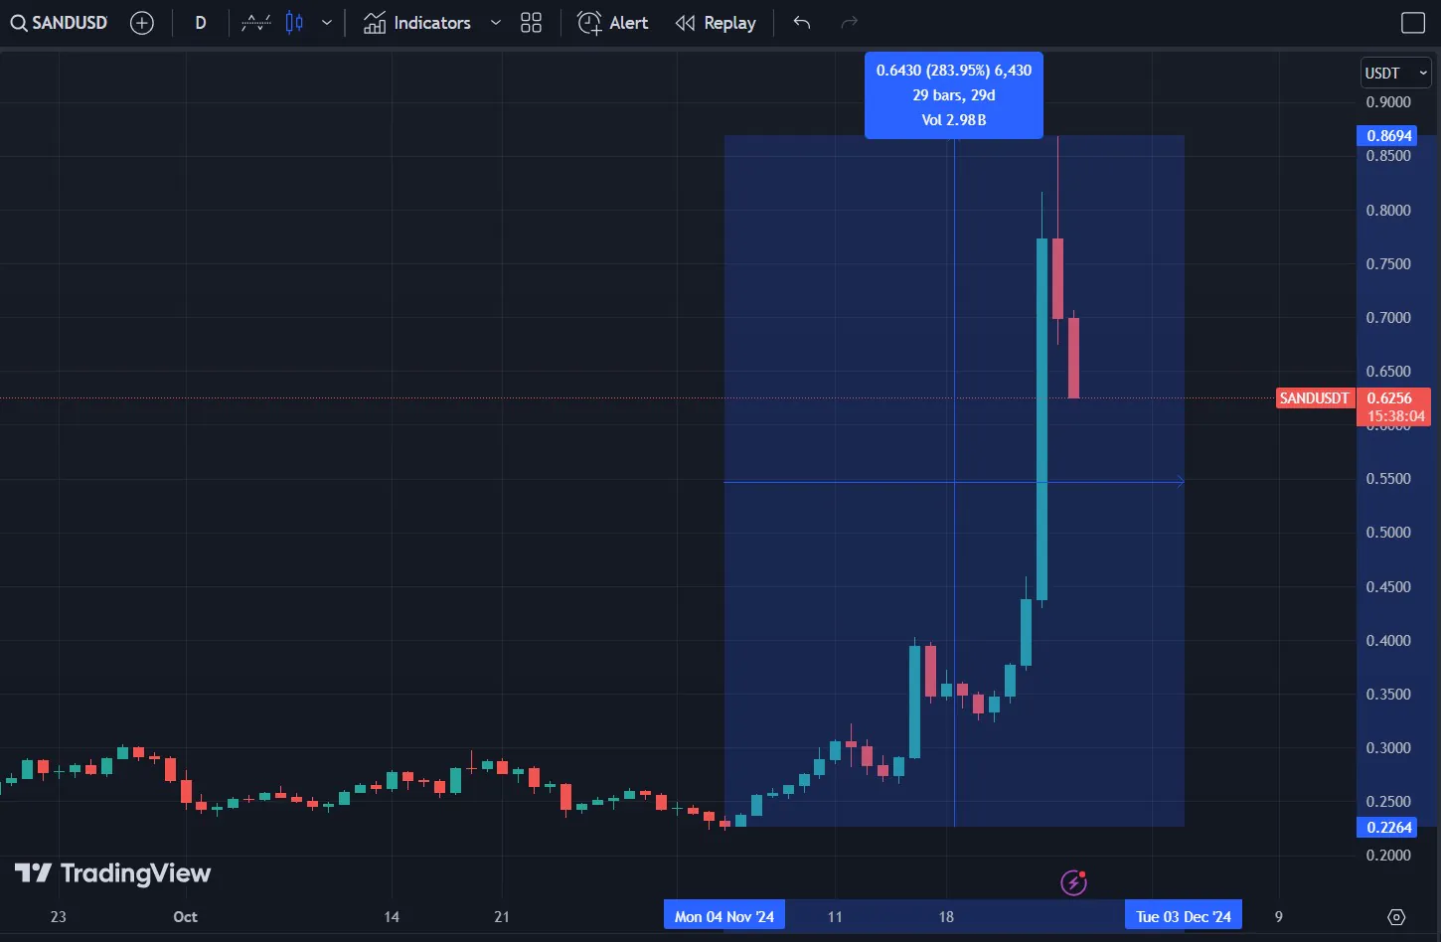
Task: Click the 0.5000 price axis value
Action: tap(1388, 532)
